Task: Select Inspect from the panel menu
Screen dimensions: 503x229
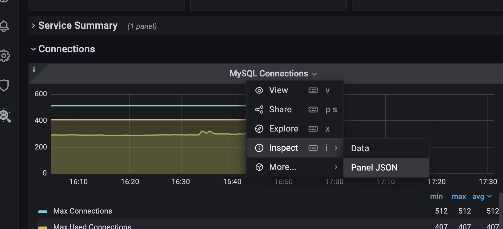Action: [x=295, y=148]
